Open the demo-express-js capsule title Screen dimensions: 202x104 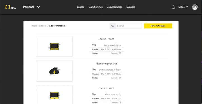(x=107, y=64)
